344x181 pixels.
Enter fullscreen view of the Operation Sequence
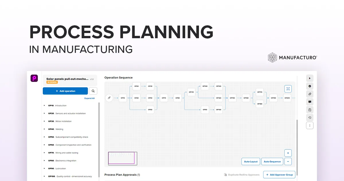[288, 89]
